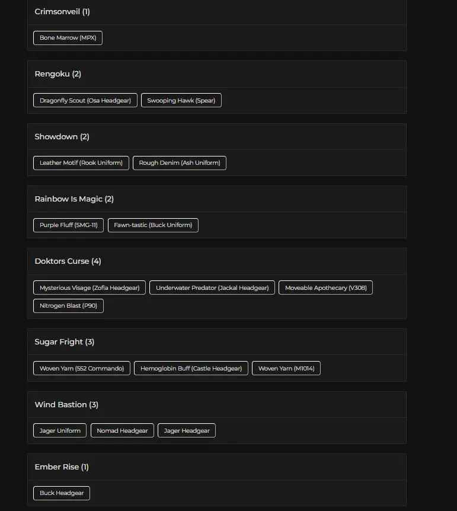Choose the Swooping Hawk (Spear) tag
Viewport: 457px width, 511px height.
pos(181,100)
